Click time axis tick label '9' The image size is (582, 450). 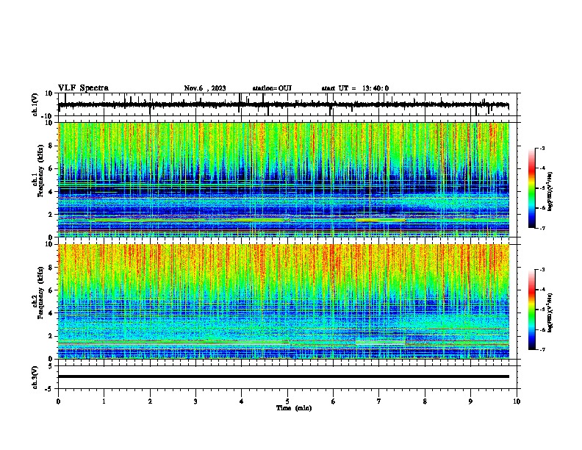pyautogui.click(x=470, y=401)
